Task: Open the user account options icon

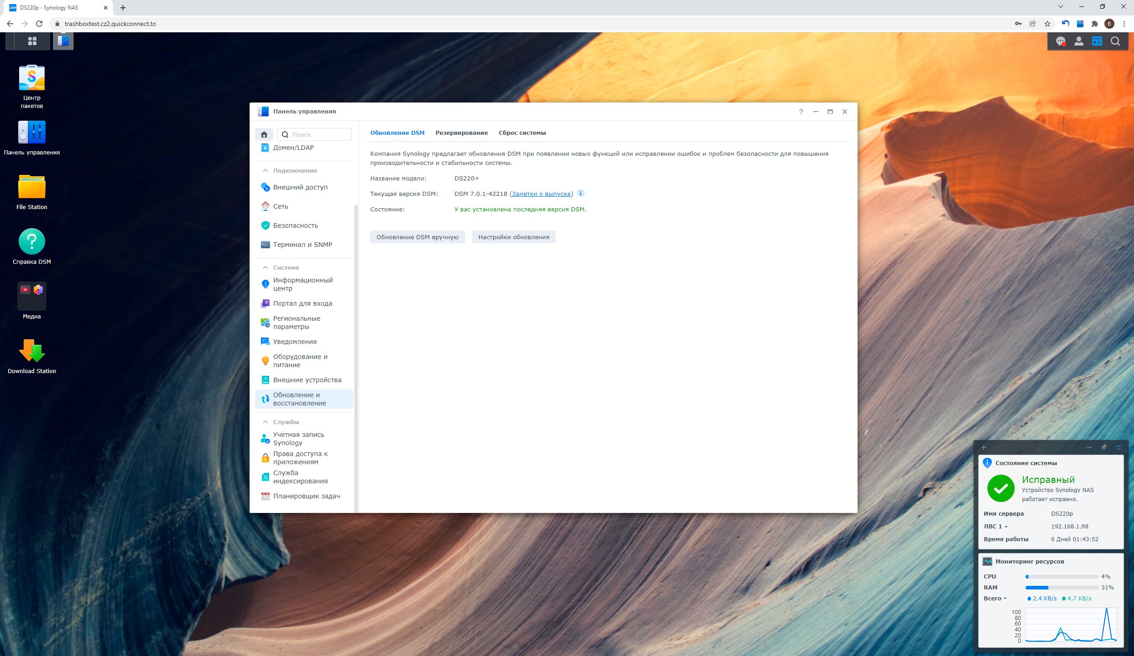Action: click(x=1079, y=41)
